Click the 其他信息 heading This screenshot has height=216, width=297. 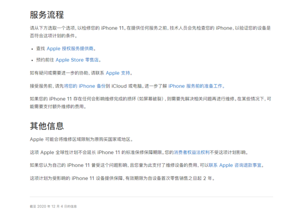tap(47, 126)
